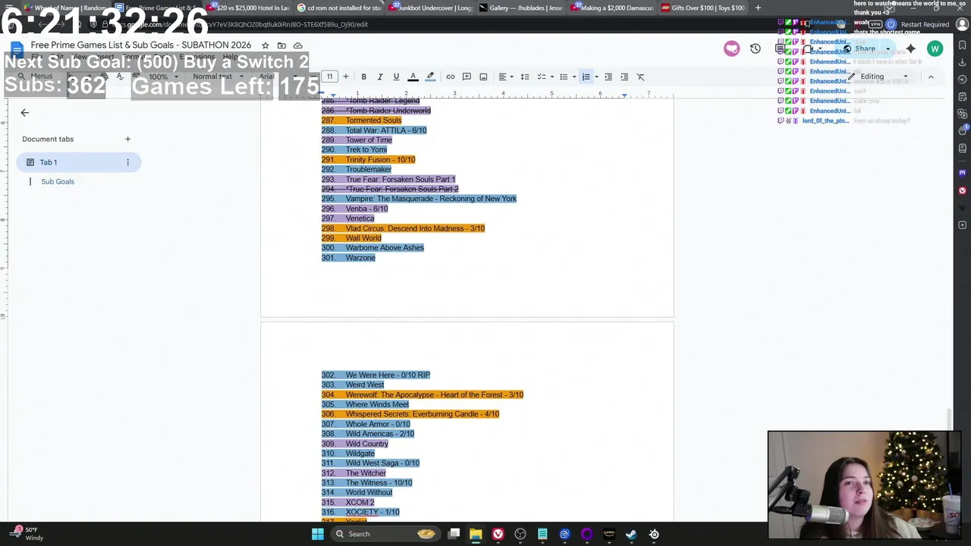The width and height of the screenshot is (971, 546).
Task: Add a comment from toolbar
Action: (467, 77)
